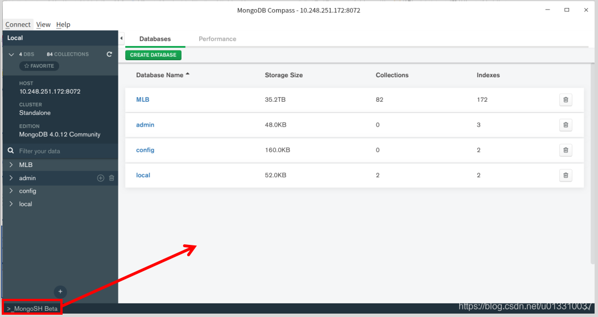Click the search magnifier icon in the sidebar

click(x=11, y=151)
